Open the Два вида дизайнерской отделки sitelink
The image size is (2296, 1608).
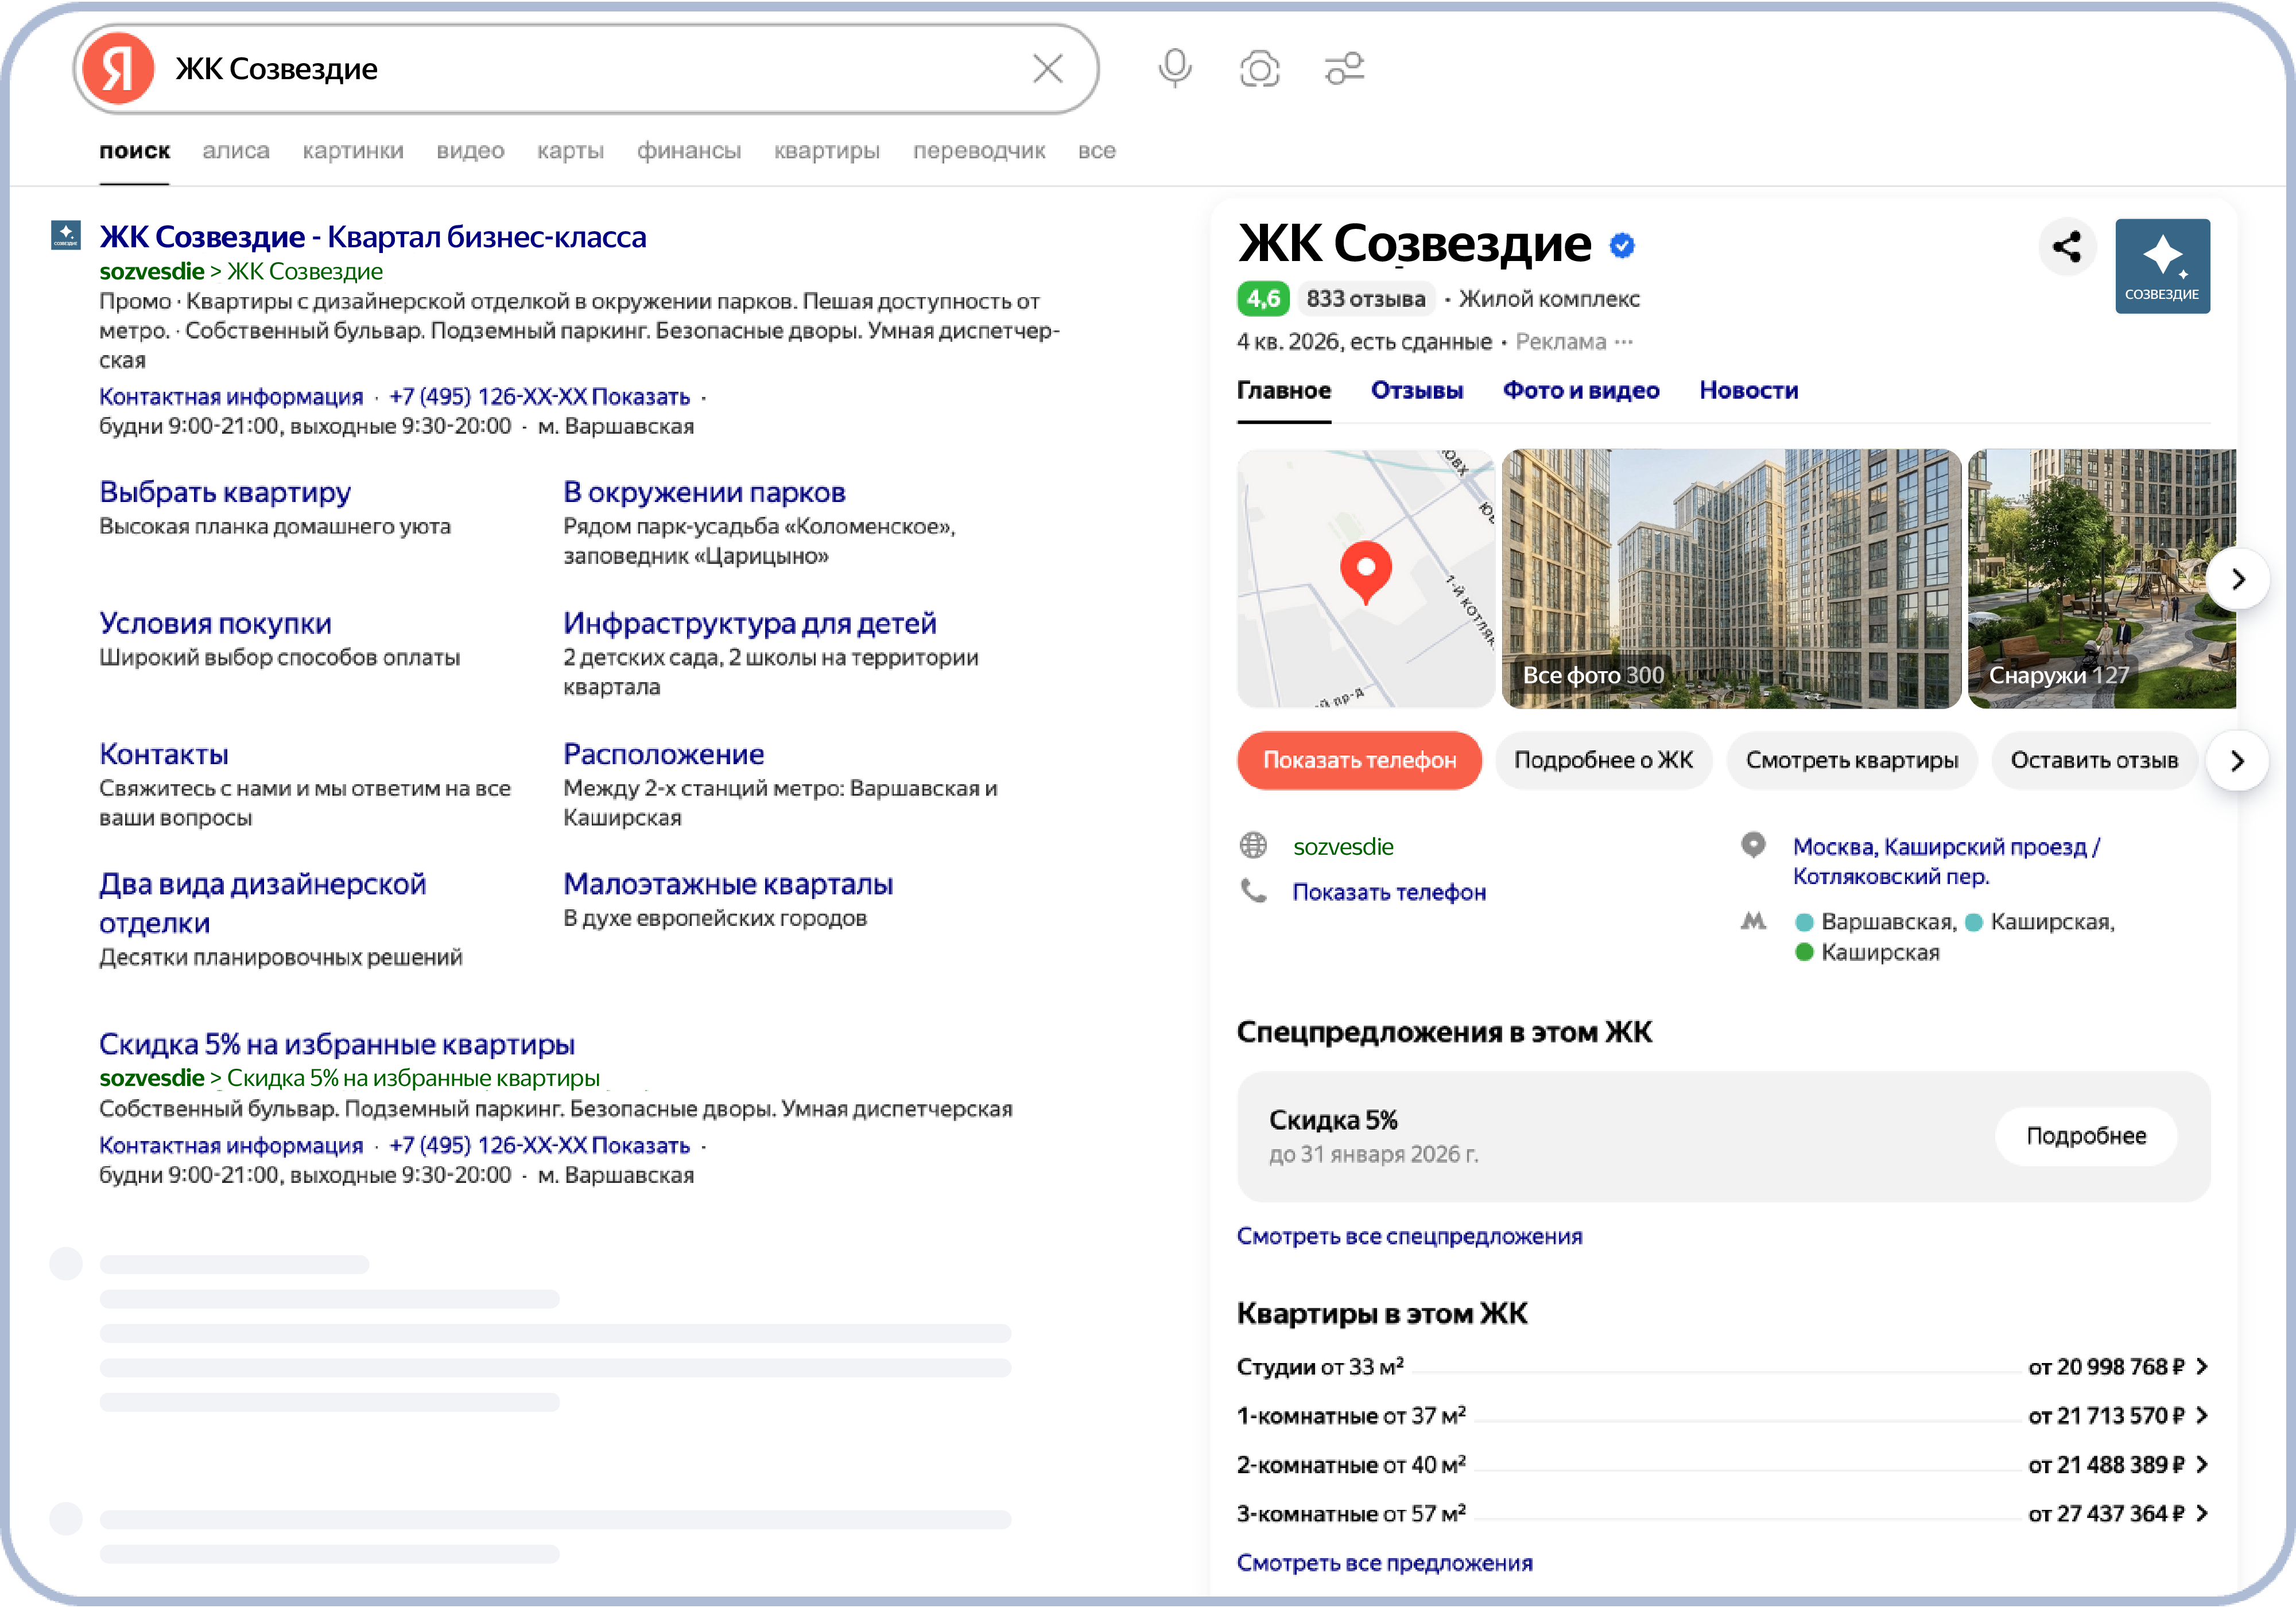click(x=263, y=904)
